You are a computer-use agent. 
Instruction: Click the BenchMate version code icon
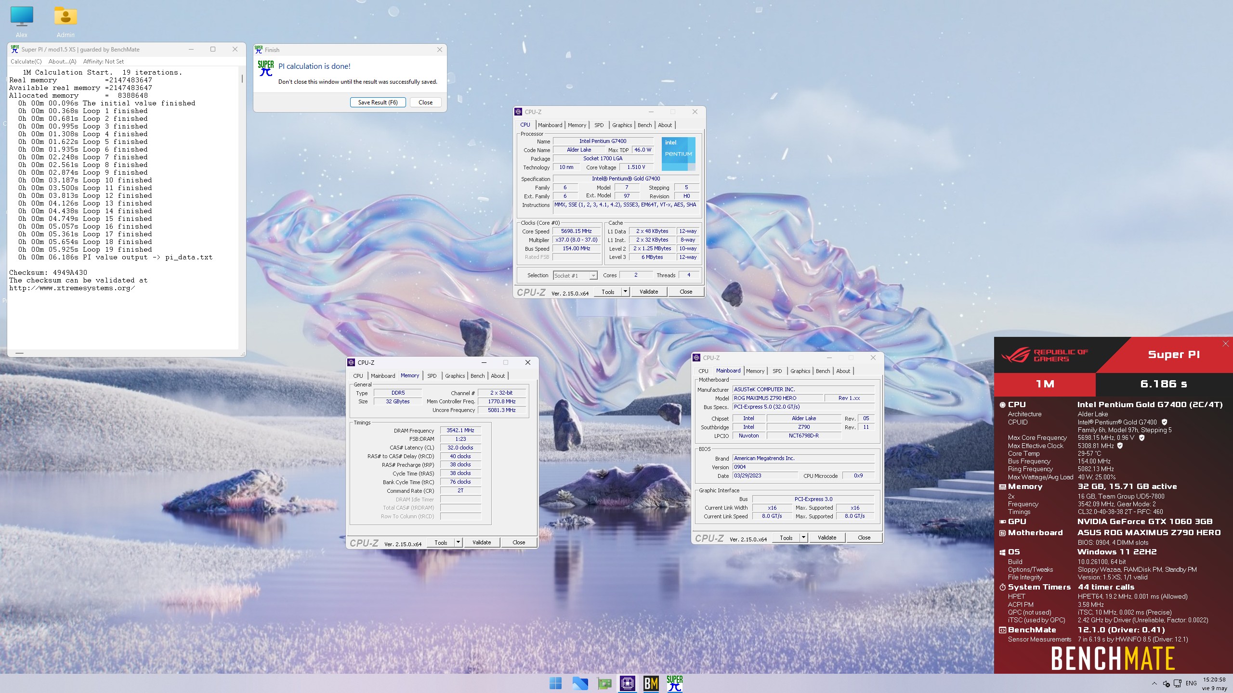1002,630
